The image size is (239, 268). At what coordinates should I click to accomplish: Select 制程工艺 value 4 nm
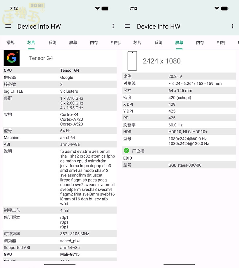pos(65,210)
